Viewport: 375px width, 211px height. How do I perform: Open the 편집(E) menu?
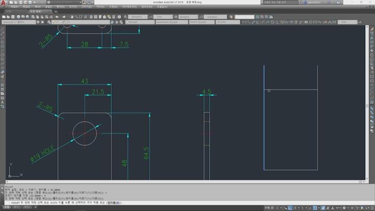(x=26, y=7)
